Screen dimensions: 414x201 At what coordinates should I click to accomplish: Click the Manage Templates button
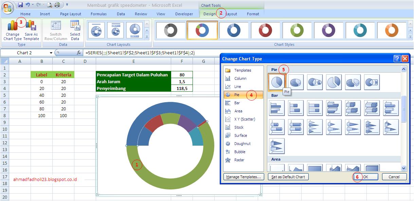[x=244, y=177]
